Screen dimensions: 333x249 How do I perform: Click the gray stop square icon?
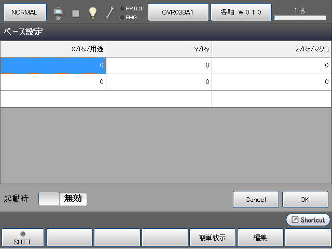[76, 13]
